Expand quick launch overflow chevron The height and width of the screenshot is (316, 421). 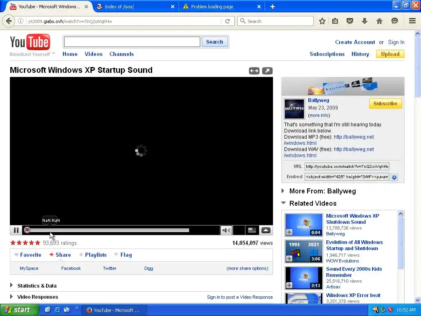[76, 308]
